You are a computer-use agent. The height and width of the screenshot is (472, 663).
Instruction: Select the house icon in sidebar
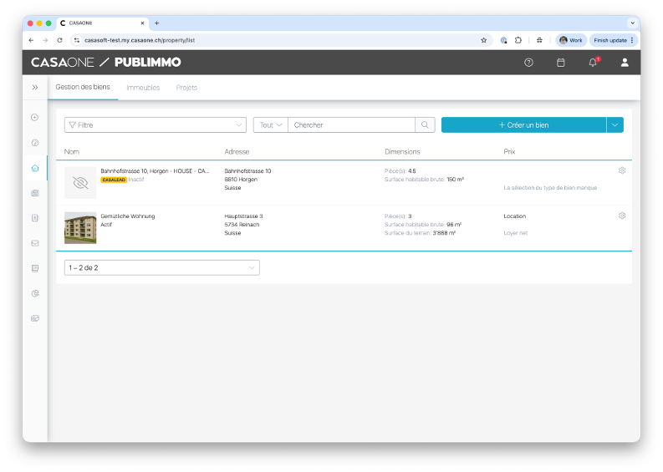[35, 168]
